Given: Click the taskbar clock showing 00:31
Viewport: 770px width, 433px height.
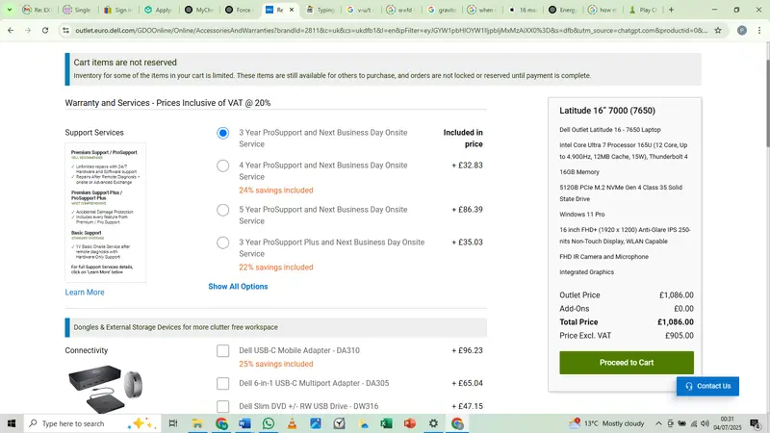Looking at the screenshot, I should [728, 423].
